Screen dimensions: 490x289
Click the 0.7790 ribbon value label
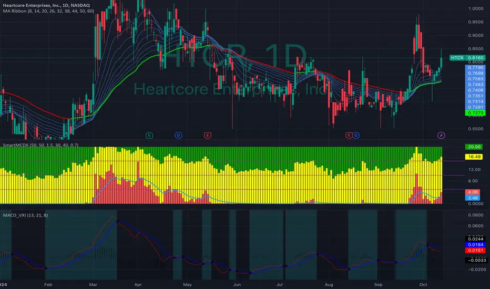(475, 67)
